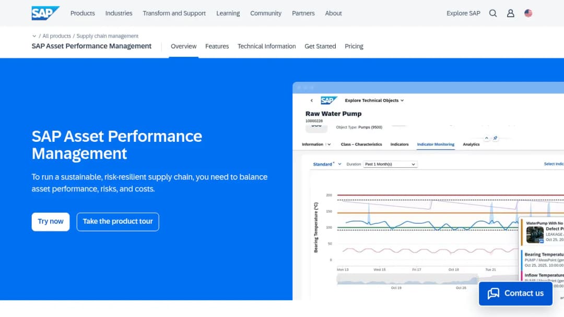Screen dimensions: 564x317
Task: Click Take the product tour button
Action: point(118,222)
